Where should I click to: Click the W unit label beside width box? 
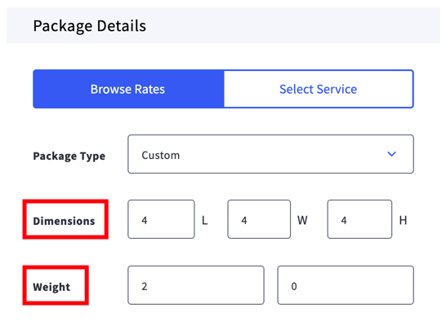coord(302,220)
